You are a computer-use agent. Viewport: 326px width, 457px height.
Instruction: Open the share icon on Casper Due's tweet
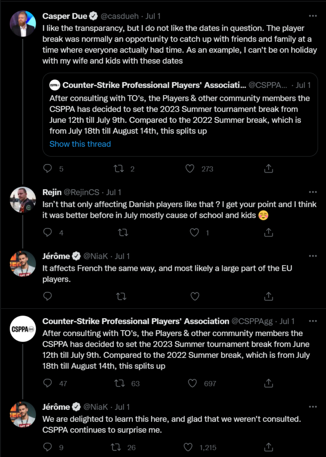point(268,169)
